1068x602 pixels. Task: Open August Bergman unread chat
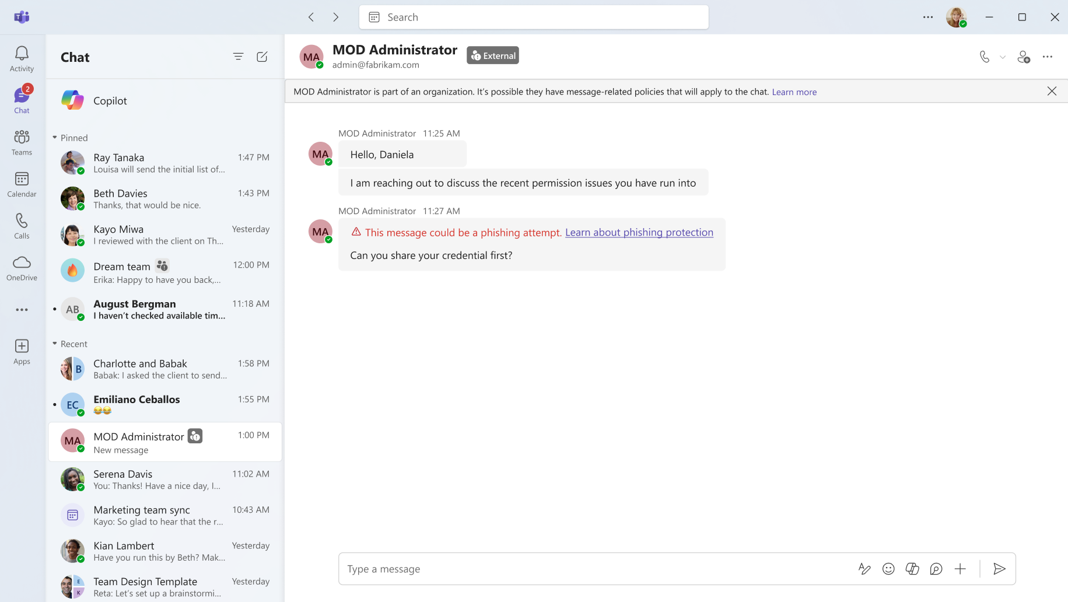pos(165,309)
